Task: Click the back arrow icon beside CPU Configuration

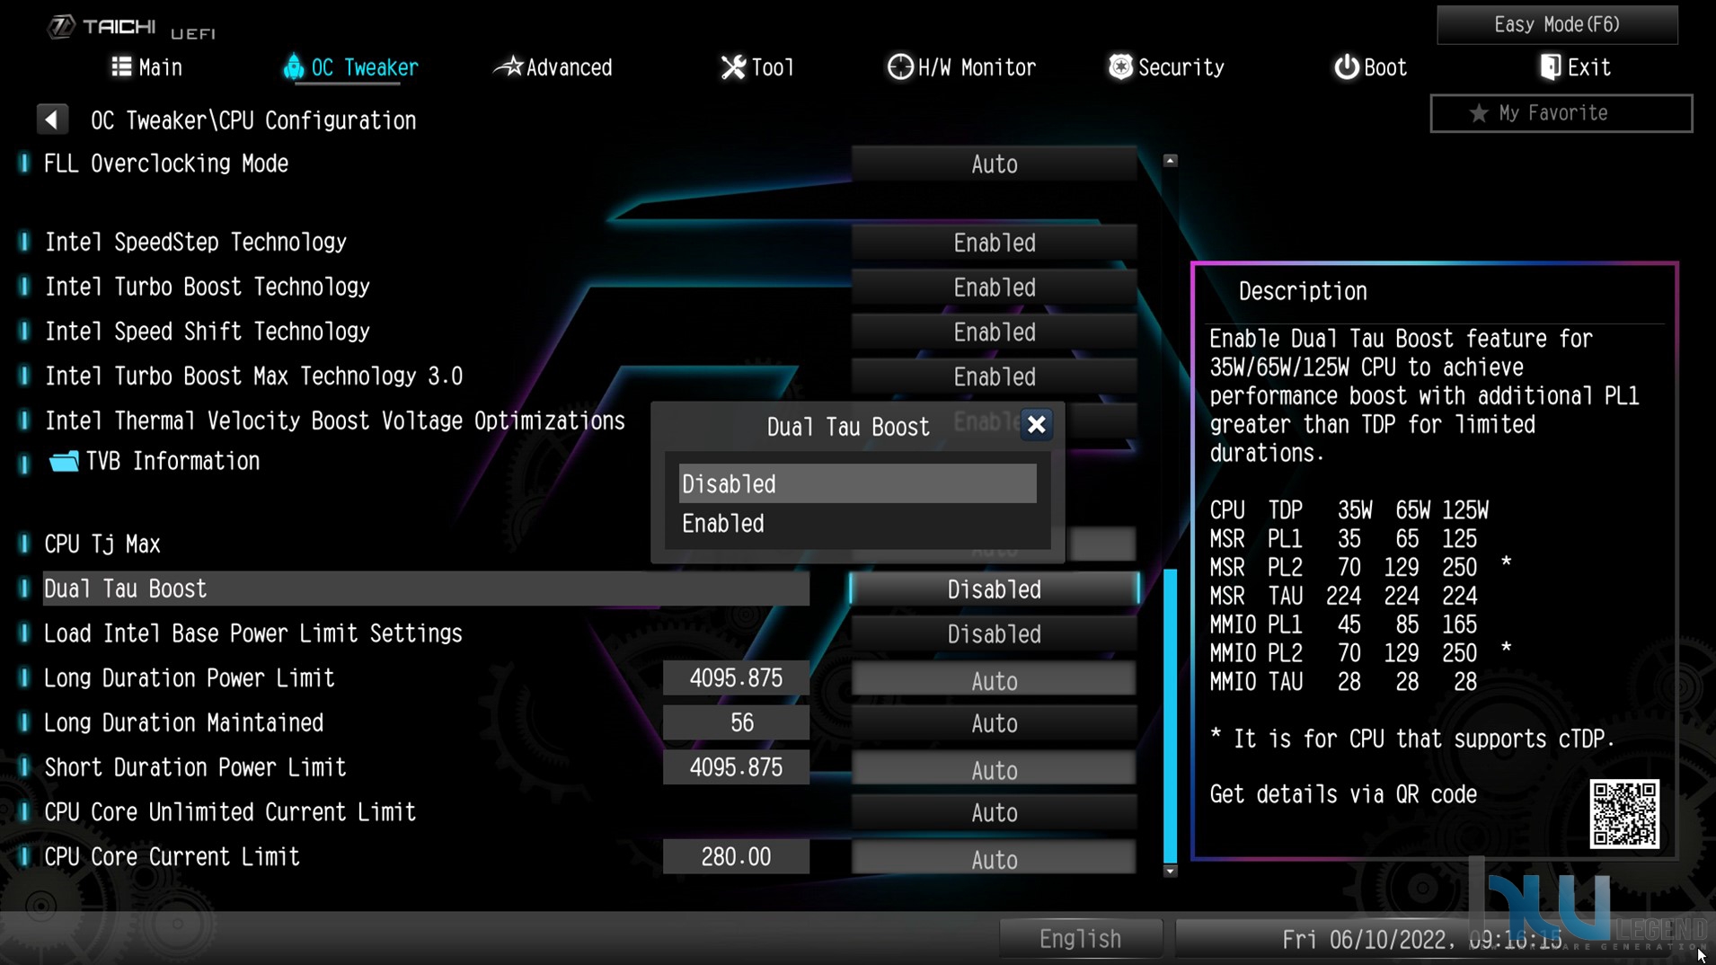Action: [x=52, y=120]
